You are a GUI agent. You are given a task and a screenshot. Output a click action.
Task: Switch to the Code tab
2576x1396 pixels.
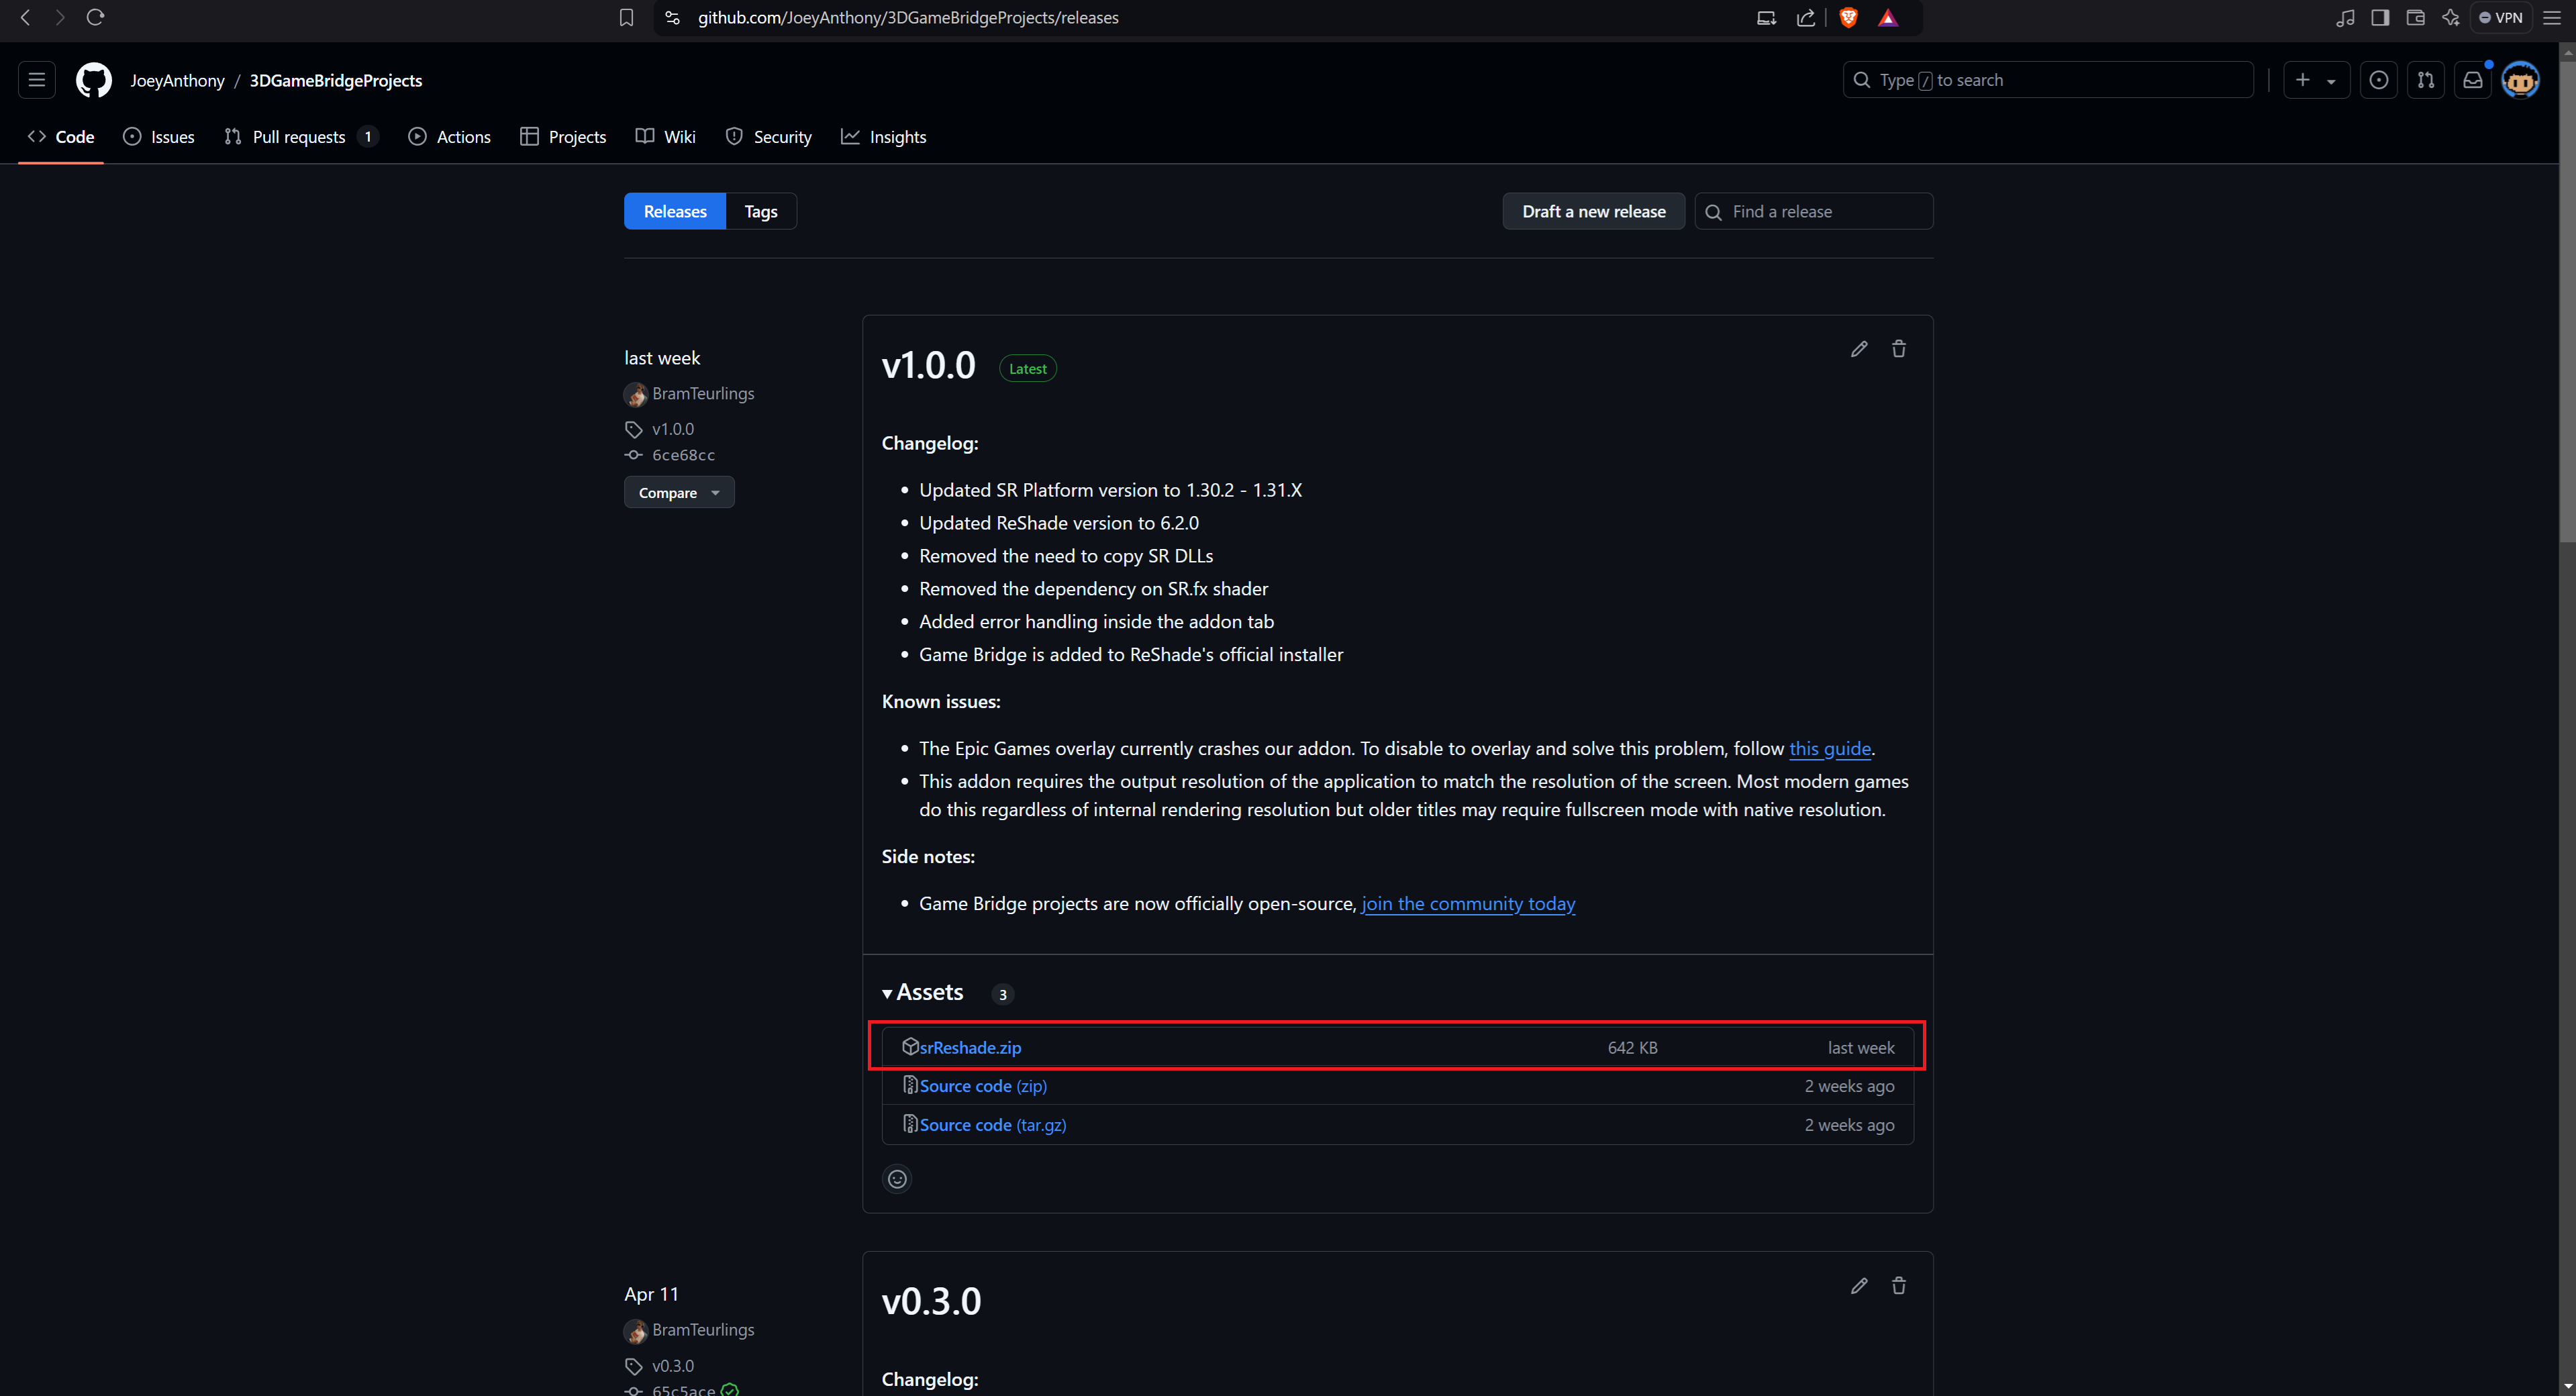(61, 137)
